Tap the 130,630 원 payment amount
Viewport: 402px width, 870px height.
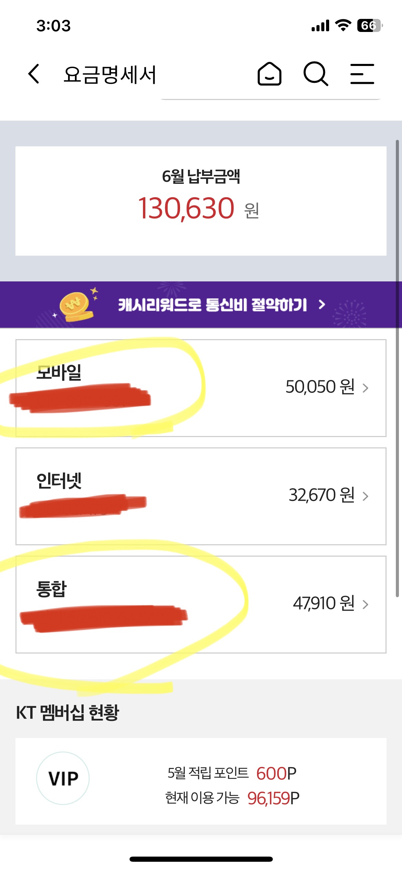click(187, 208)
